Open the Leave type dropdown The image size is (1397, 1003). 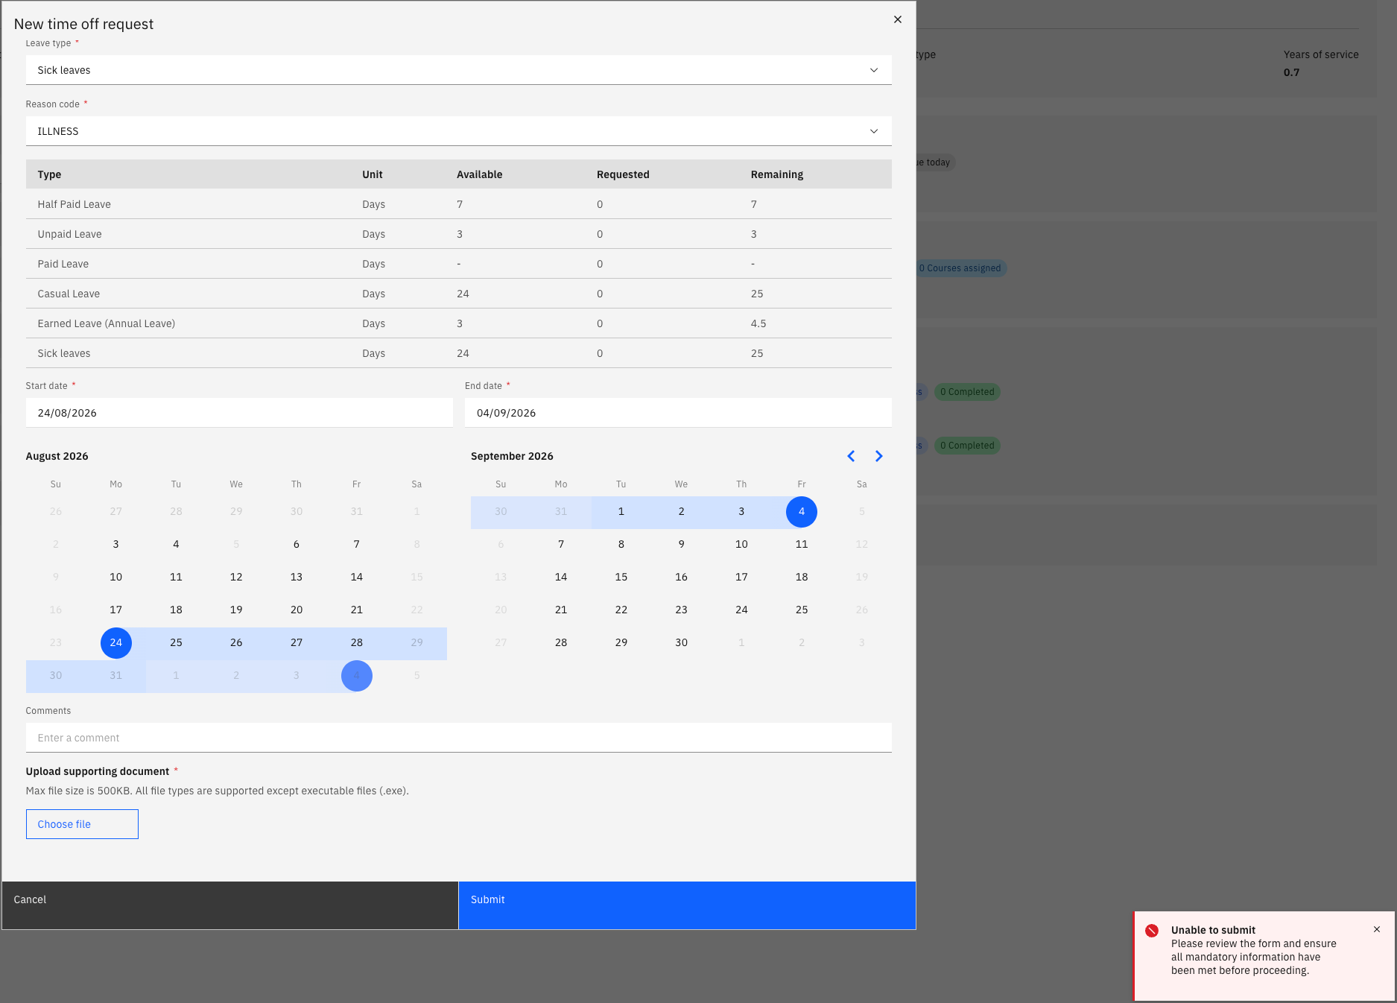click(459, 70)
